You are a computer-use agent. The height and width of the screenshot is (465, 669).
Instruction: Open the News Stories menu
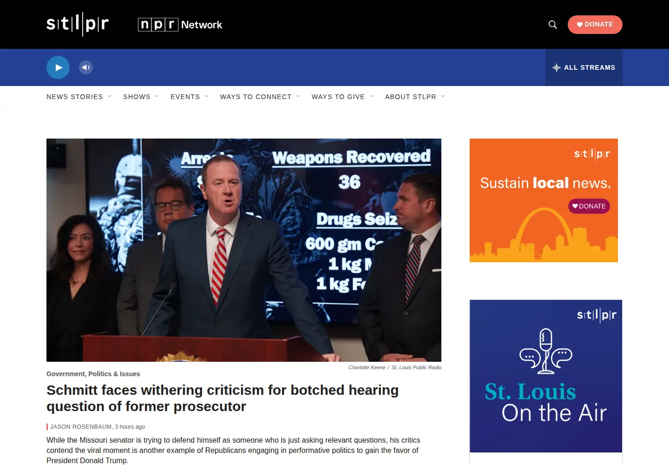click(x=75, y=97)
